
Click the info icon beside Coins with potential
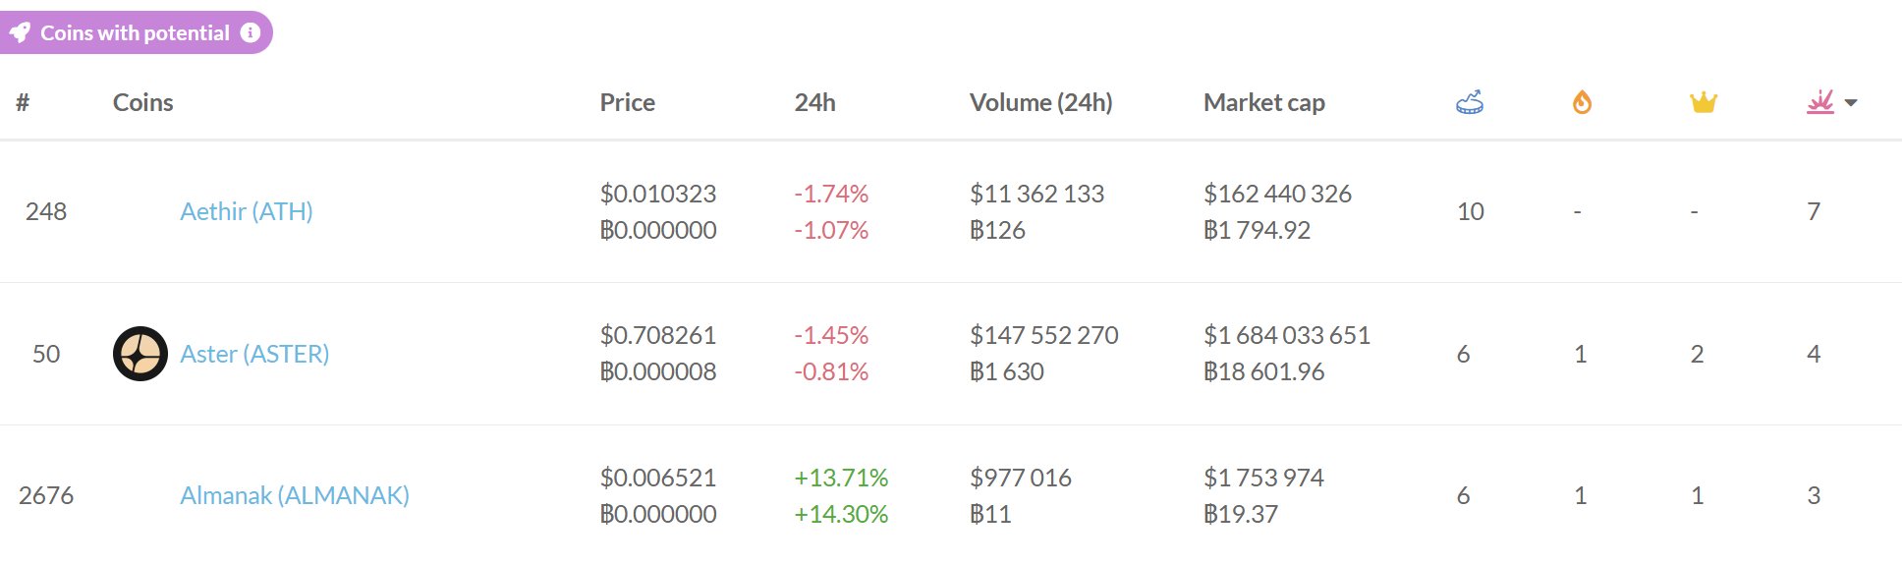click(251, 32)
